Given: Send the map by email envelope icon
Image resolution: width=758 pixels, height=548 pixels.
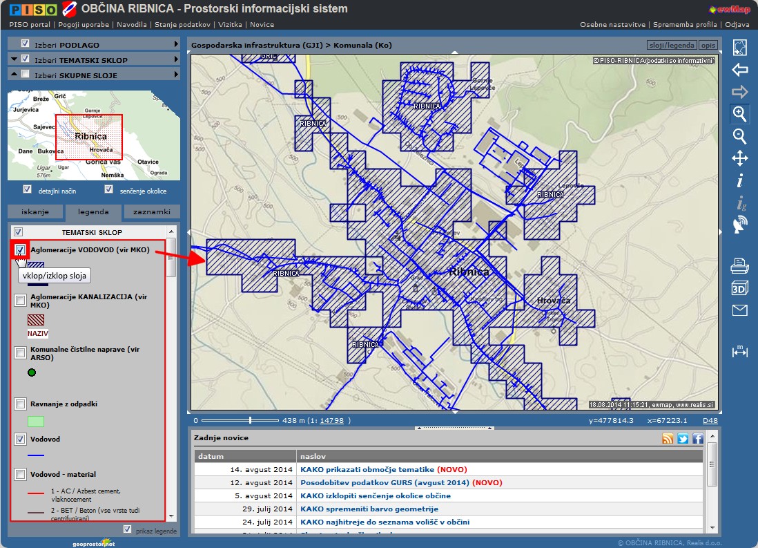Looking at the screenshot, I should (739, 310).
